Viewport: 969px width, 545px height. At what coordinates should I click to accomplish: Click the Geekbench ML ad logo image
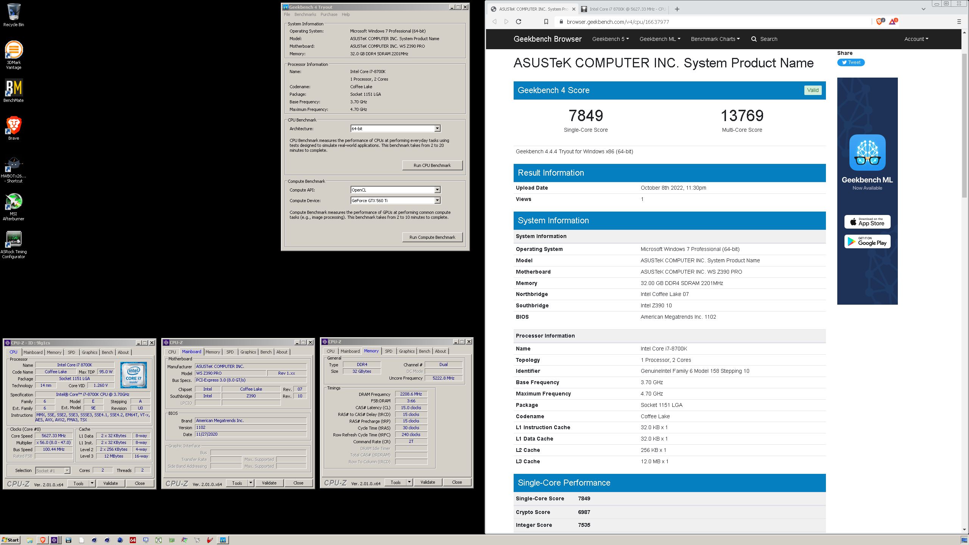pos(867,153)
